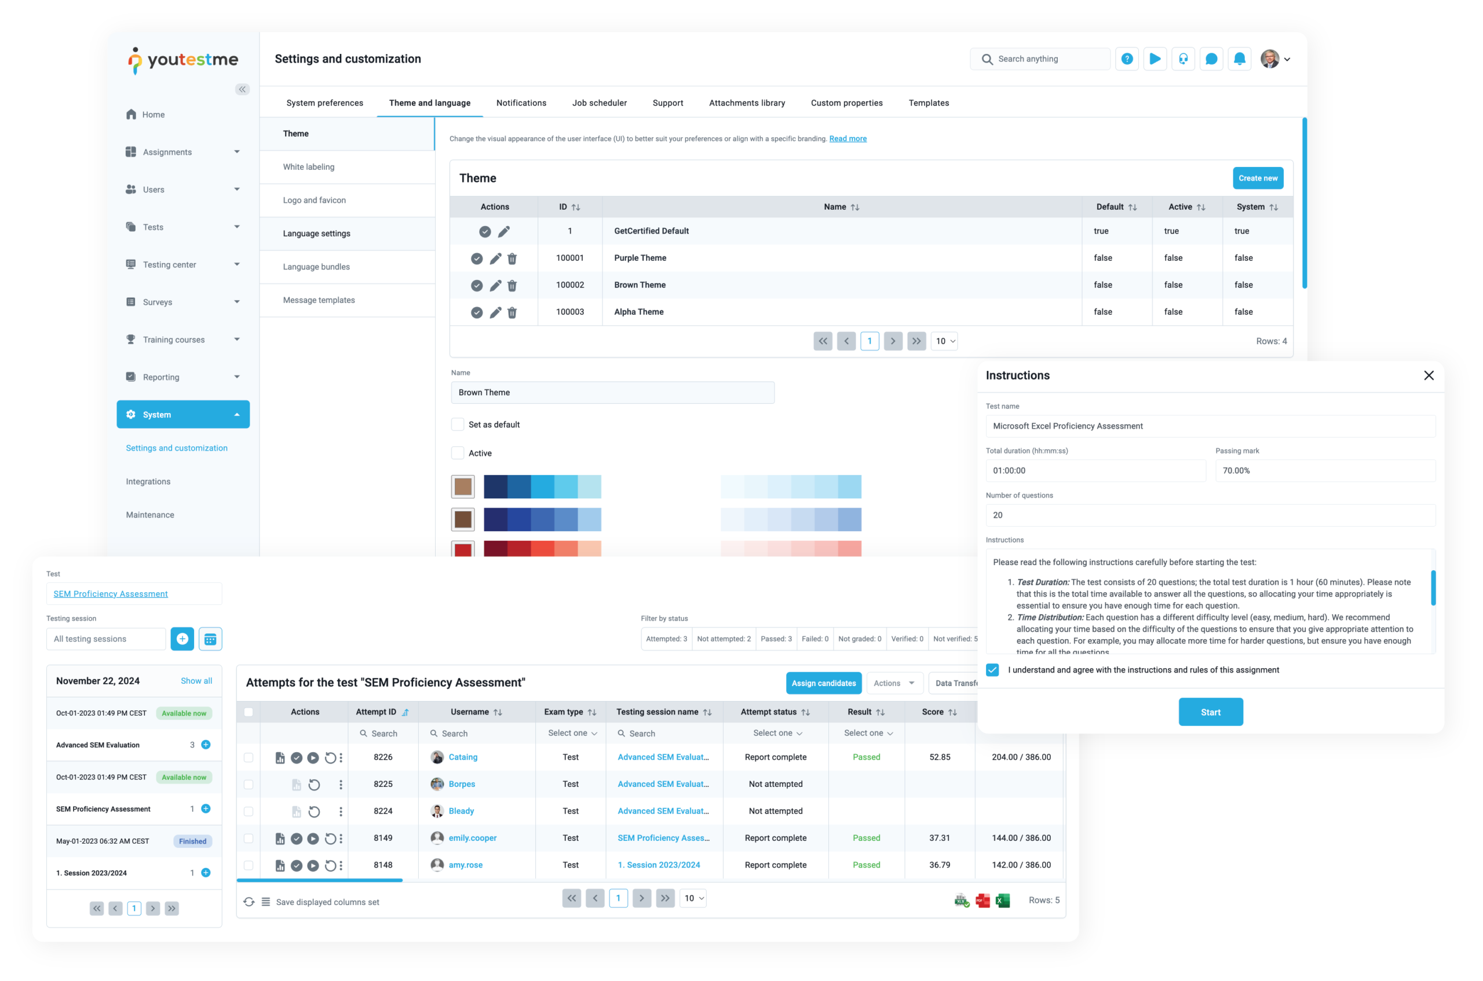The width and height of the screenshot is (1483, 981).
Task: Edit the Alpha Theme with pencil icon
Action: (x=495, y=312)
